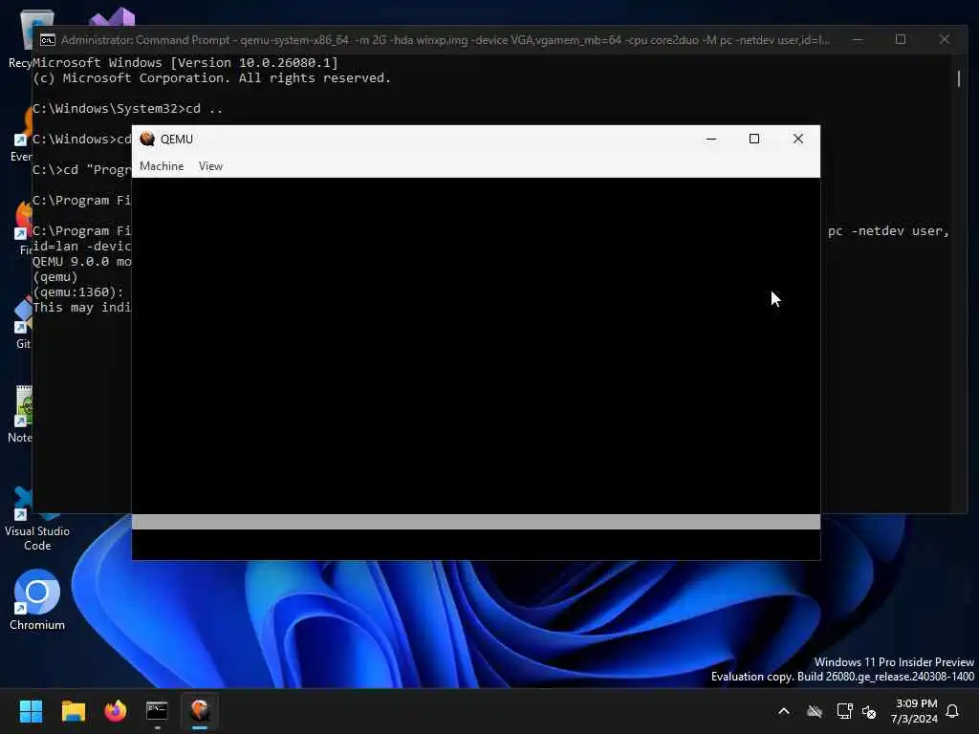Open the Machine menu in QEMU
Viewport: 979px width, 734px height.
click(x=162, y=166)
